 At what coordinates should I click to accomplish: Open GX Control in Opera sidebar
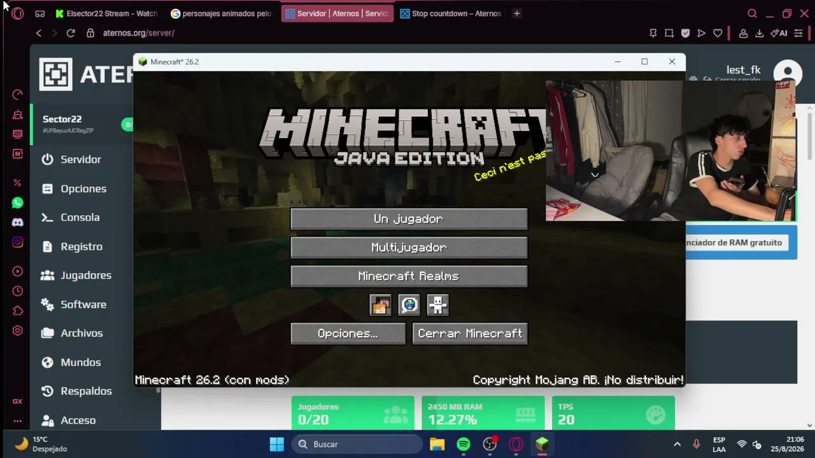18,95
